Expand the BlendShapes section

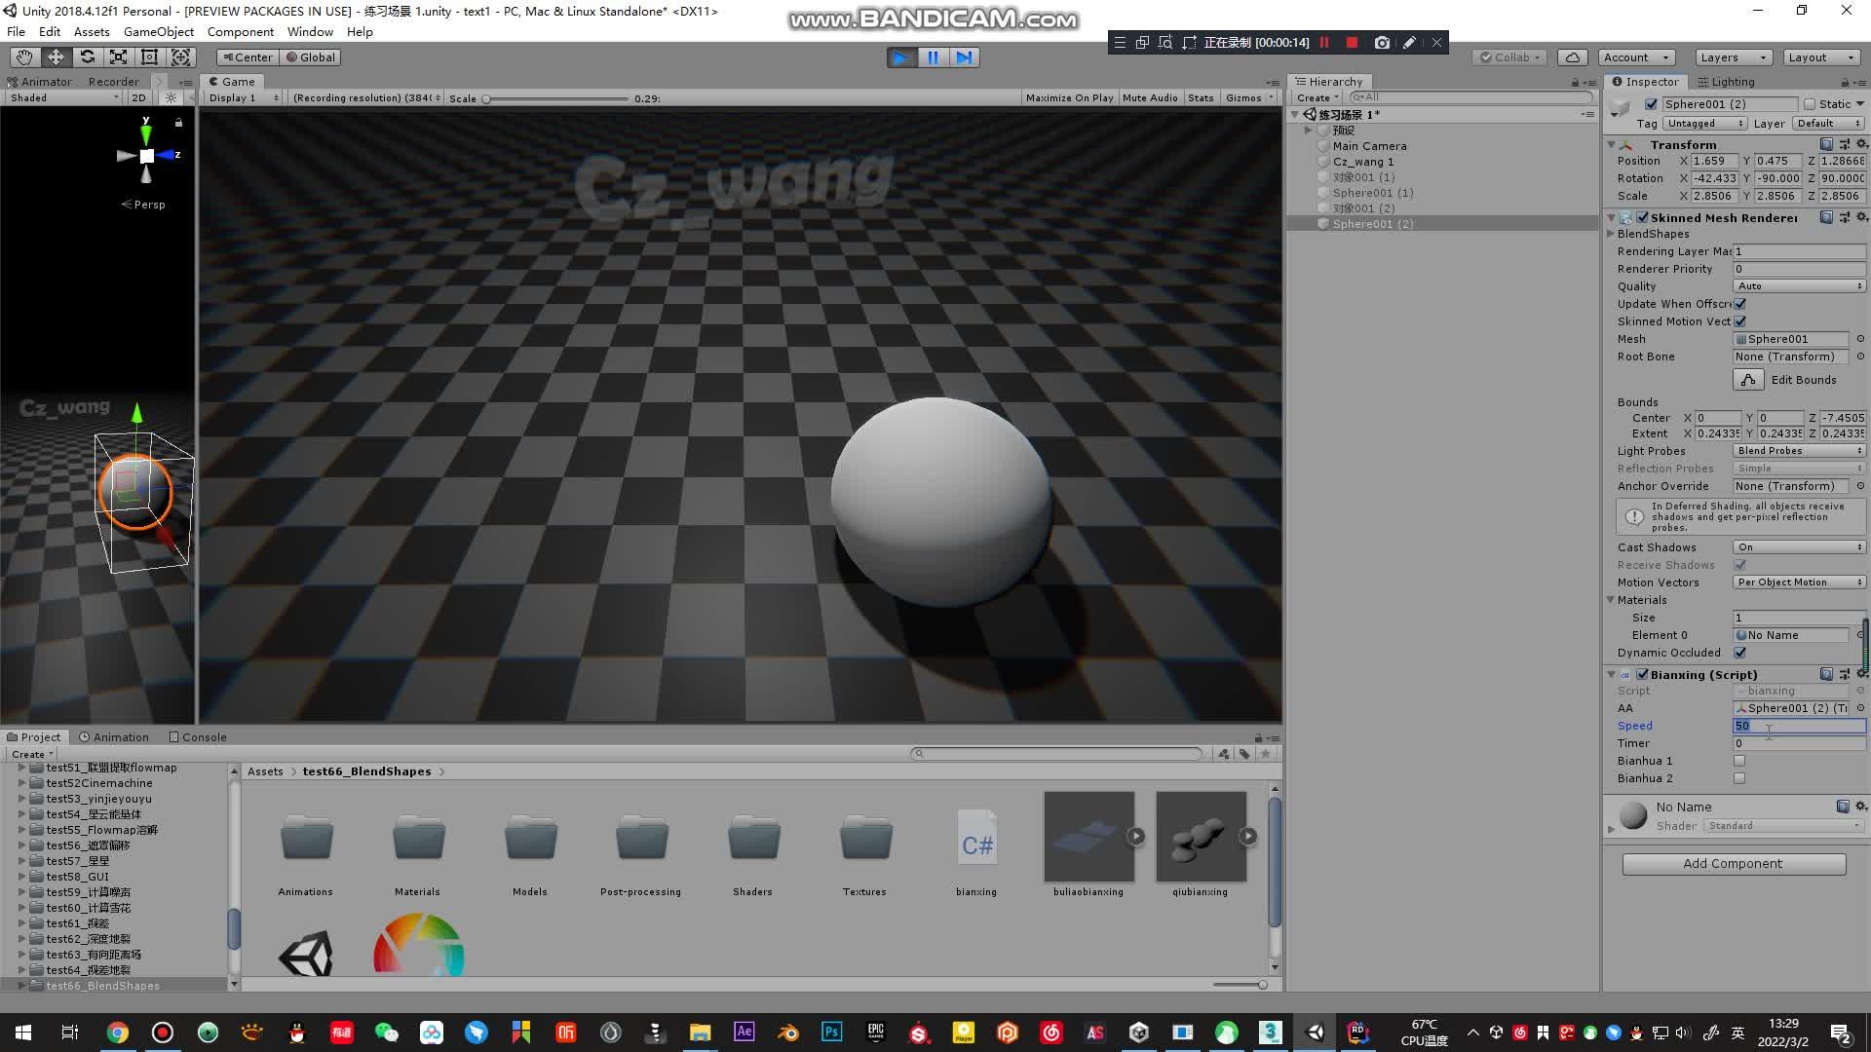point(1611,234)
